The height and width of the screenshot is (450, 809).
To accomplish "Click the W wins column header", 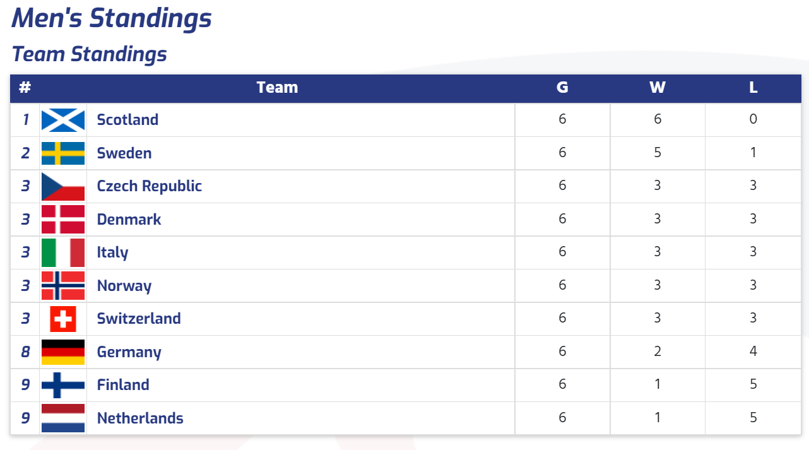I will [658, 88].
